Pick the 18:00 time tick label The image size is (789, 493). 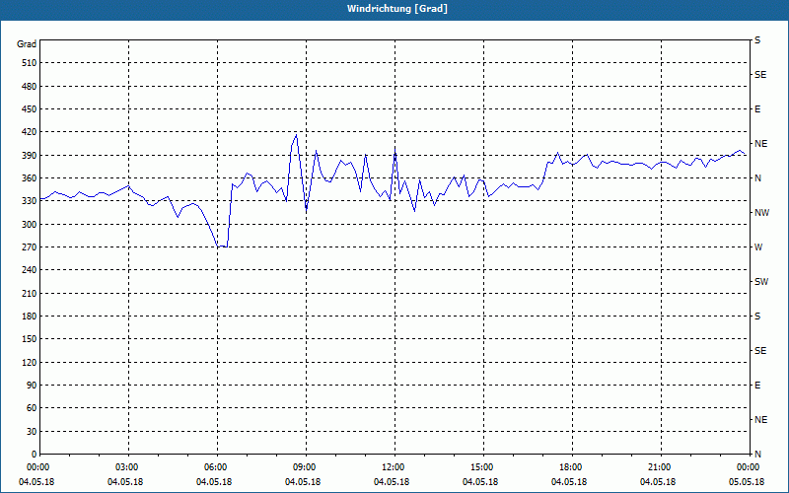click(572, 467)
